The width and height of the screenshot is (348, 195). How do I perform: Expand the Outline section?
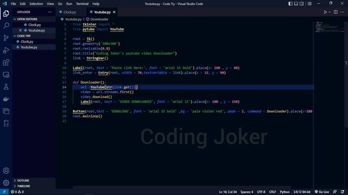34,180
